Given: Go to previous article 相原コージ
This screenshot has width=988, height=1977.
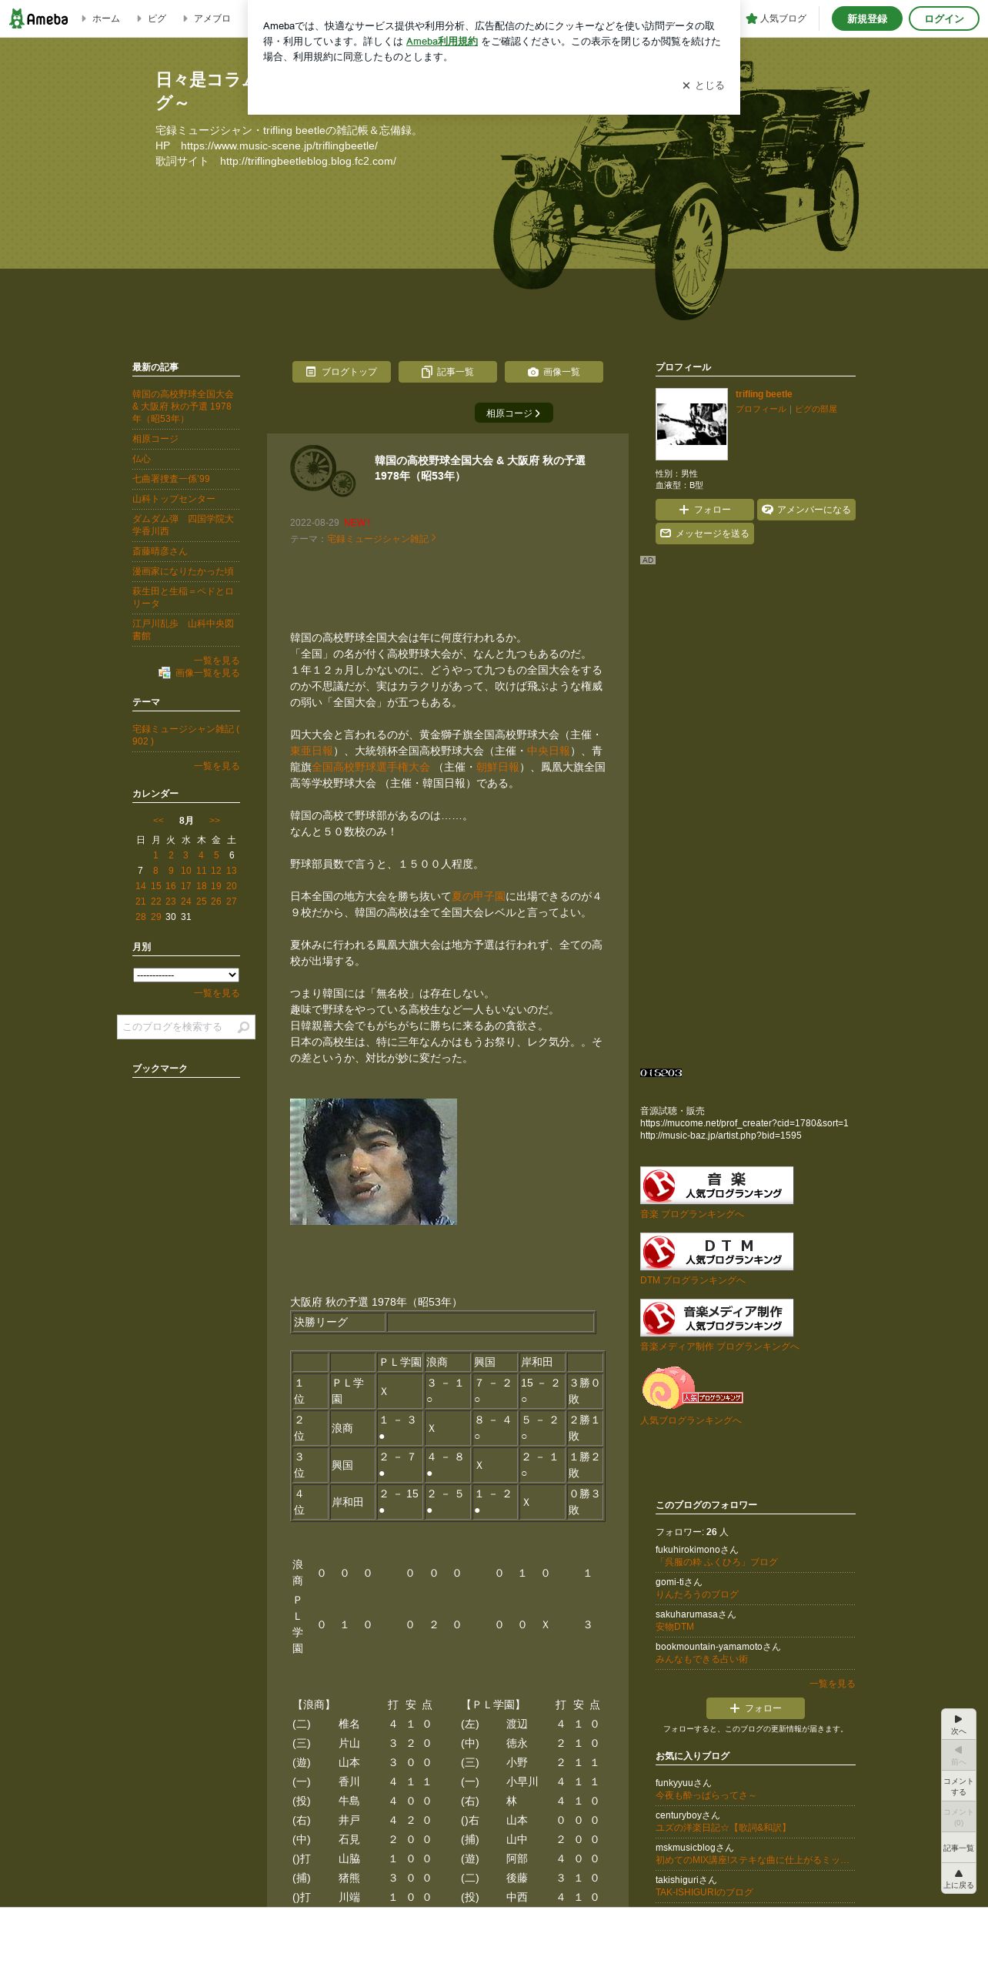Looking at the screenshot, I should pyautogui.click(x=514, y=413).
